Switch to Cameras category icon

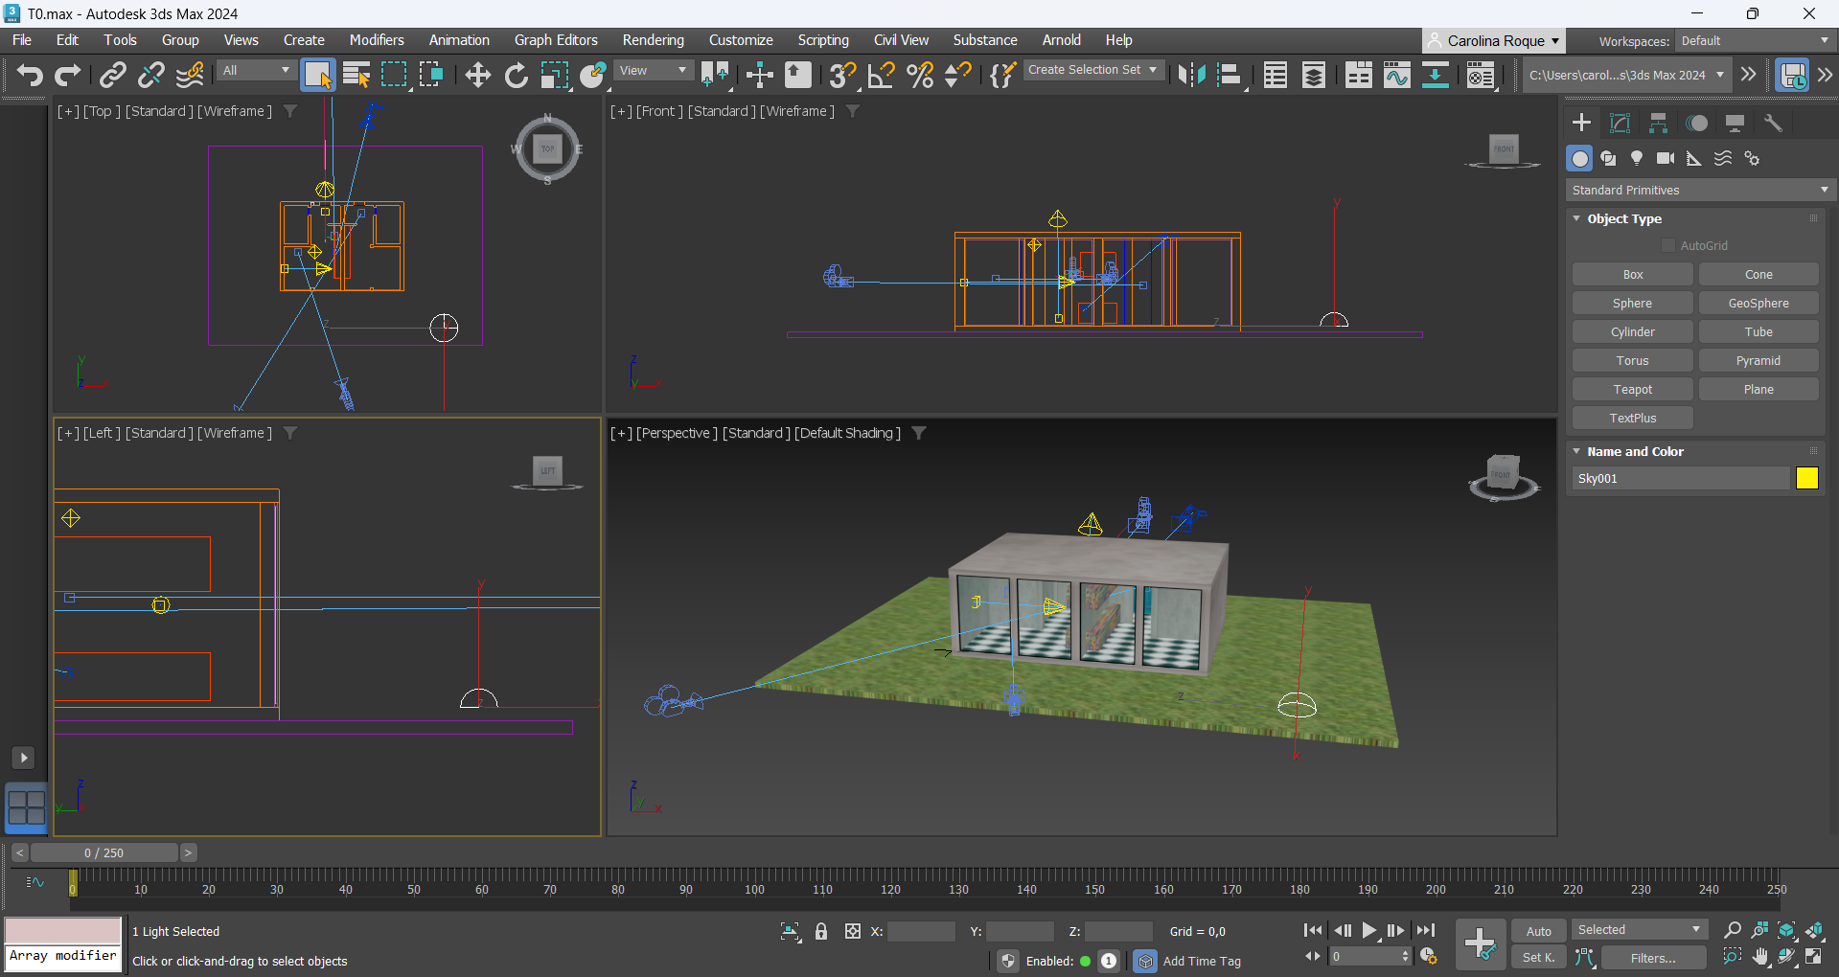pos(1666,158)
